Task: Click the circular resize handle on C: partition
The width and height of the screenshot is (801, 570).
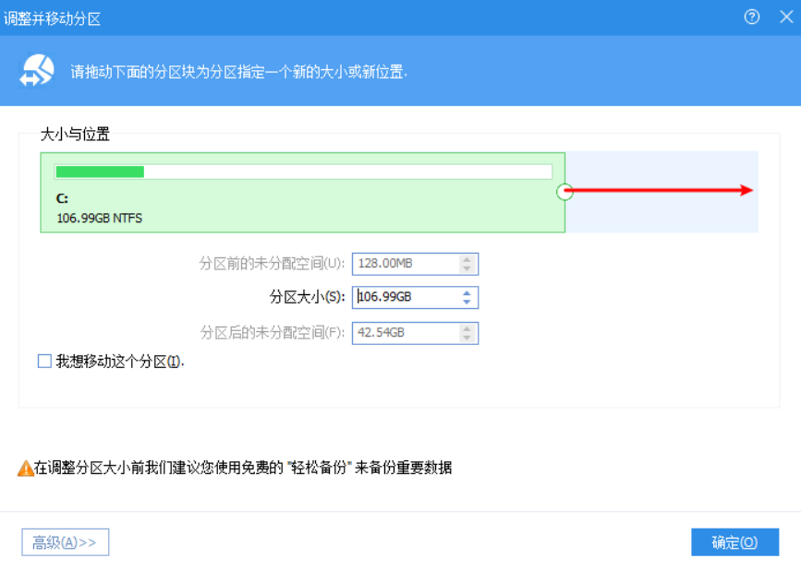Action: coord(564,192)
